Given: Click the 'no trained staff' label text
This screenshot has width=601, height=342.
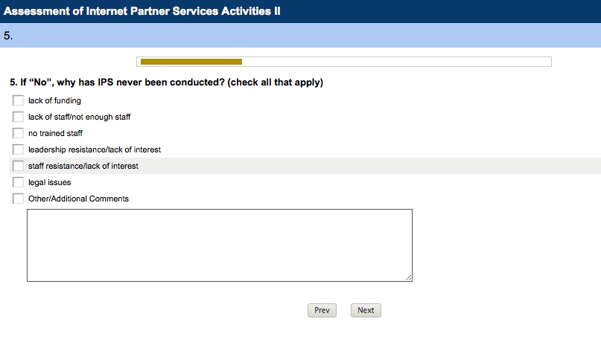Looking at the screenshot, I should click(55, 133).
